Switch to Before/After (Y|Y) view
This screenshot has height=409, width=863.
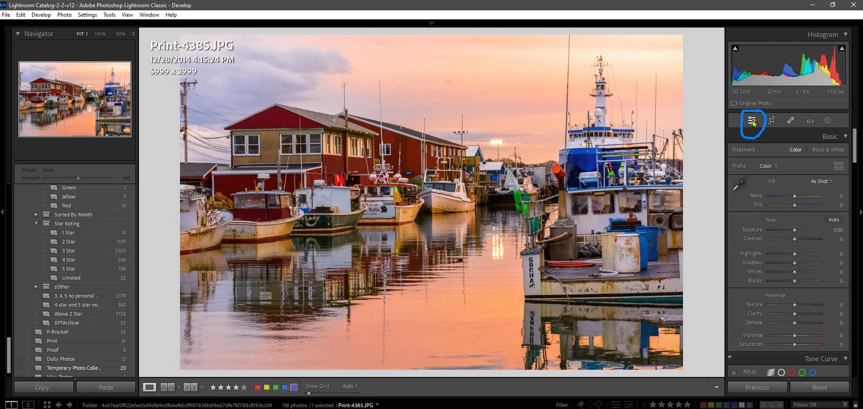pos(190,387)
